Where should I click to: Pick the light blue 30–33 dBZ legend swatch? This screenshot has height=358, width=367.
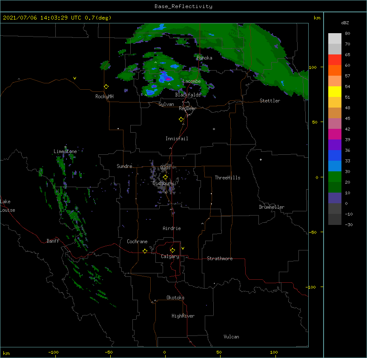335,166
